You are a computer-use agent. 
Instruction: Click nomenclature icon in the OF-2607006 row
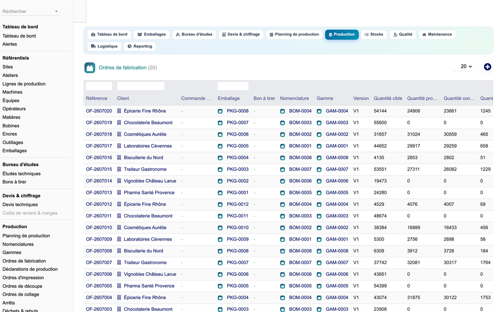pyautogui.click(x=283, y=274)
